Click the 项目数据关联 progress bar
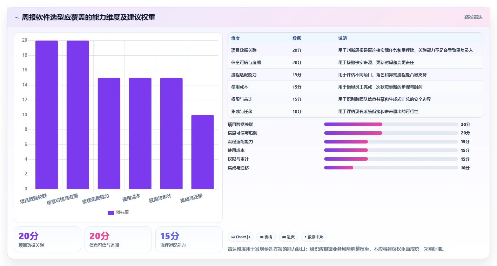The width and height of the screenshot is (497, 266). 391,124
